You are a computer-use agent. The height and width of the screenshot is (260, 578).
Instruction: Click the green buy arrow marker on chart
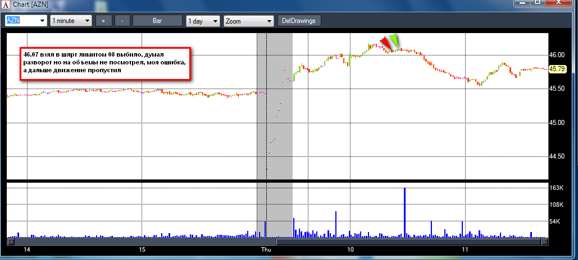click(x=395, y=40)
